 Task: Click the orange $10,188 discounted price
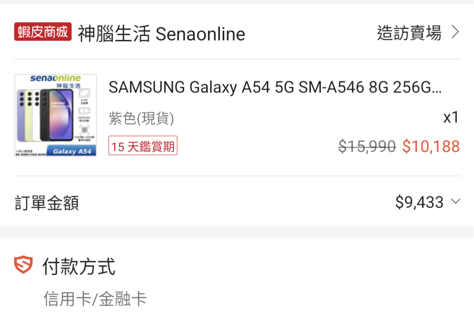point(431,146)
